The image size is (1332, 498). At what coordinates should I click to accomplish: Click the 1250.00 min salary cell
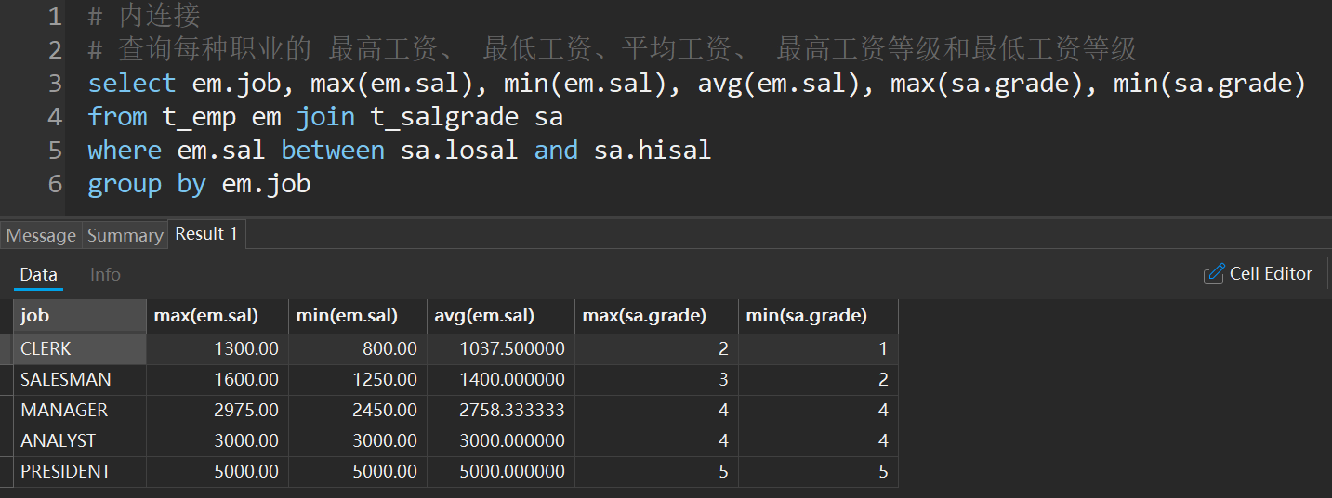point(358,379)
